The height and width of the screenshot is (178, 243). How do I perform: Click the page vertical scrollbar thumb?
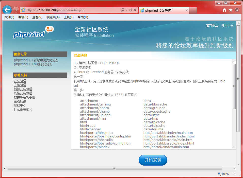tap(238, 79)
